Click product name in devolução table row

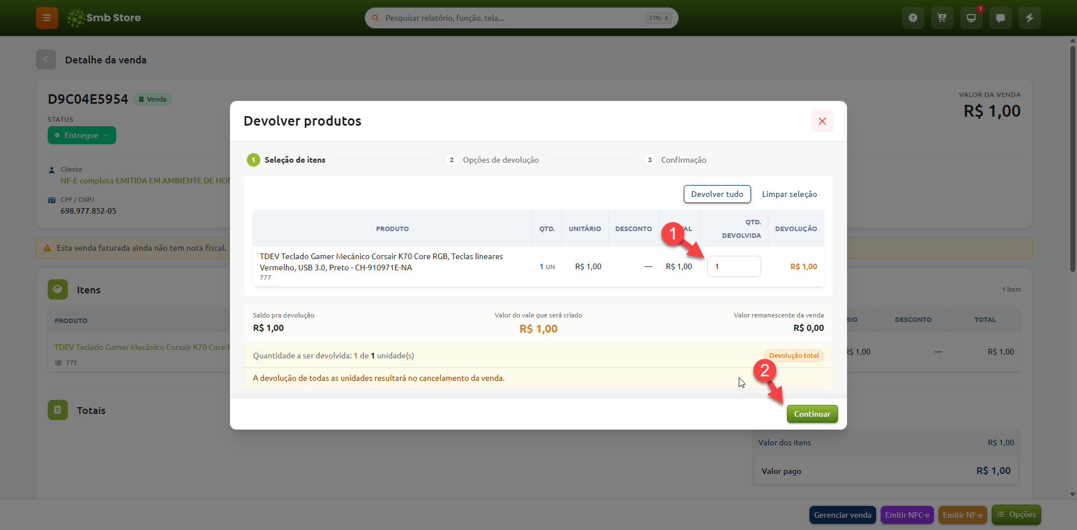pyautogui.click(x=381, y=262)
